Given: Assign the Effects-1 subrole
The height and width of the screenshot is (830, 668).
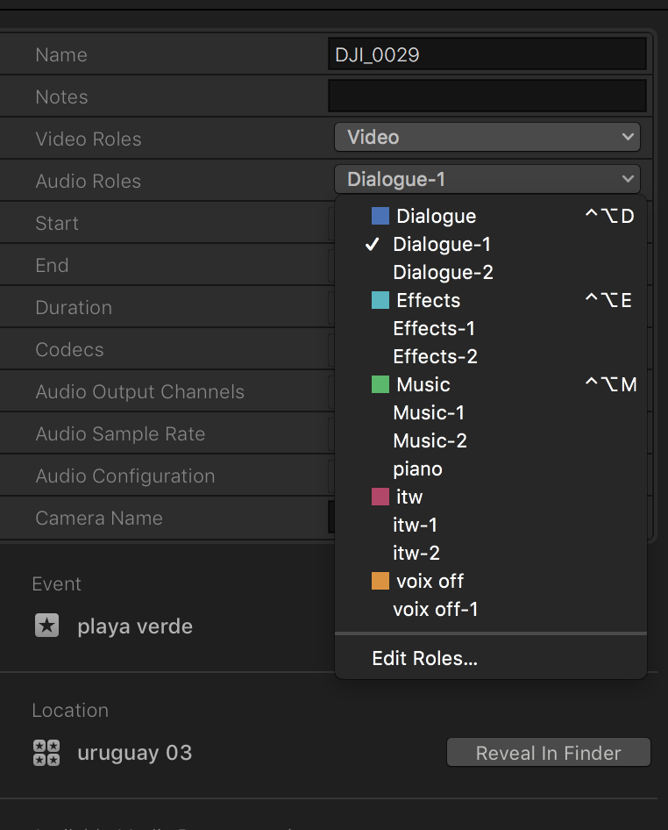Looking at the screenshot, I should pos(434,328).
